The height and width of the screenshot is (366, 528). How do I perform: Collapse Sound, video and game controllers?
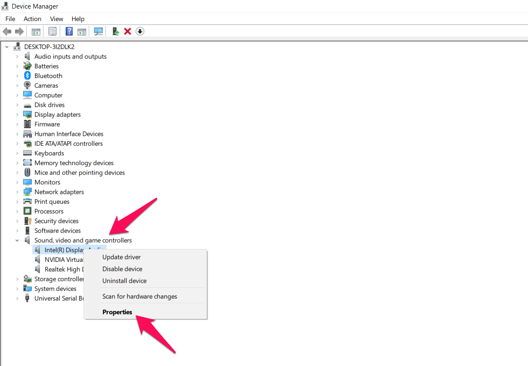17,240
